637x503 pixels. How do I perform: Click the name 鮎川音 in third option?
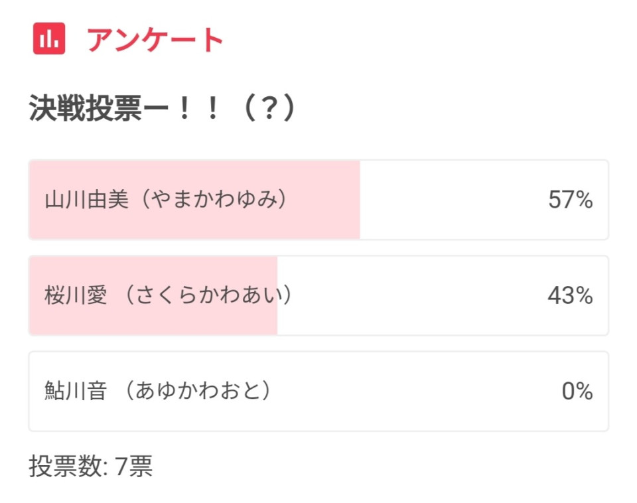76,391
